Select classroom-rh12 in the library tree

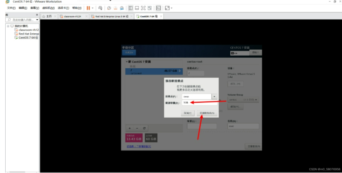click(x=28, y=30)
